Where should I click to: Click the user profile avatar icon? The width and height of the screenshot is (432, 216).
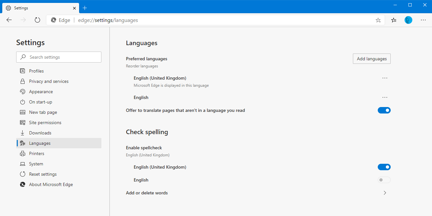[x=408, y=20]
